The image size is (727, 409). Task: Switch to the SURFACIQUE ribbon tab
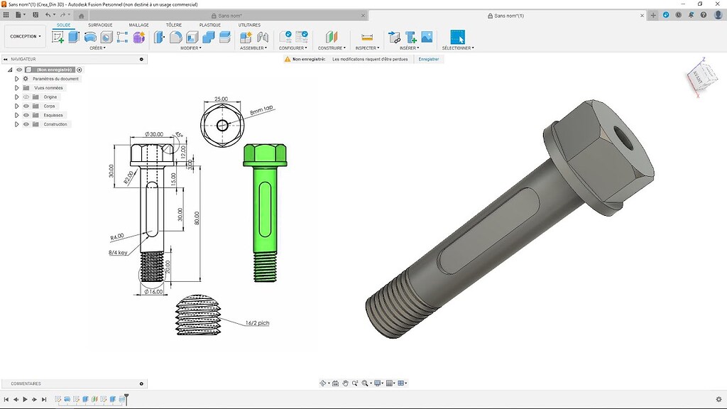tap(100, 24)
